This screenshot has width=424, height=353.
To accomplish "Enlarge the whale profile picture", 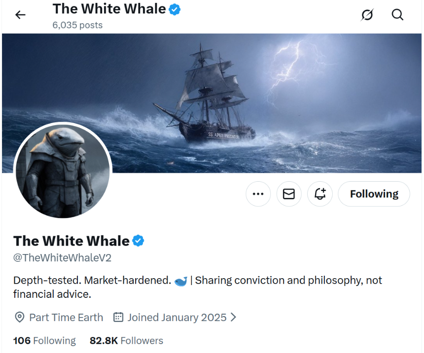I will pyautogui.click(x=63, y=169).
